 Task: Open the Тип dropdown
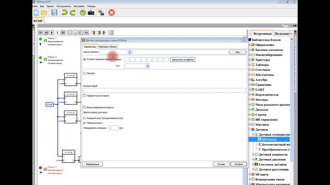coord(147,66)
